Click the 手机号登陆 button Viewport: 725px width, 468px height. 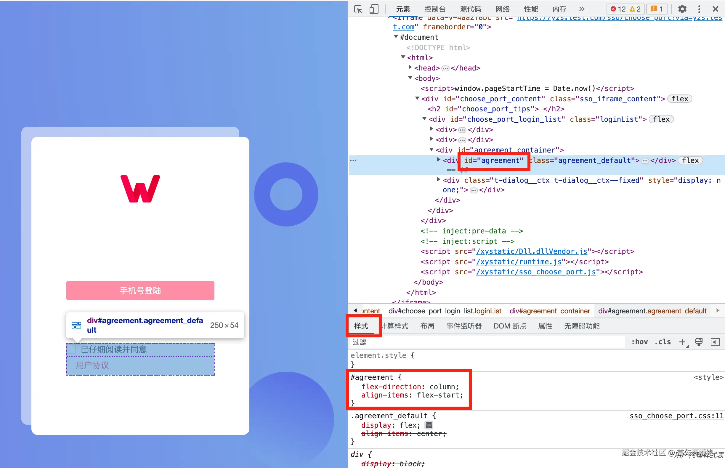tap(140, 291)
